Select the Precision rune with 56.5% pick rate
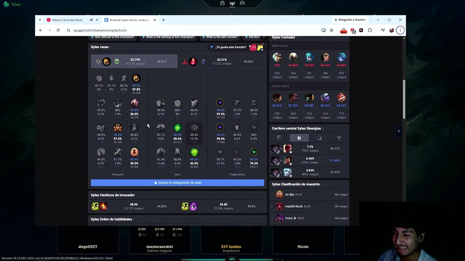The image size is (465, 261). coord(134,103)
